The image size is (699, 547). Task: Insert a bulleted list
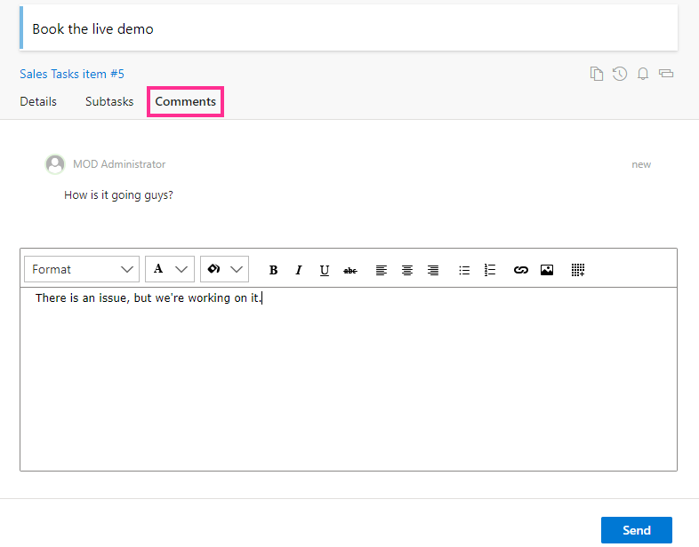coord(464,270)
